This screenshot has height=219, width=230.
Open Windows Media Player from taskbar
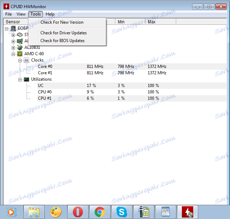(x=11, y=212)
